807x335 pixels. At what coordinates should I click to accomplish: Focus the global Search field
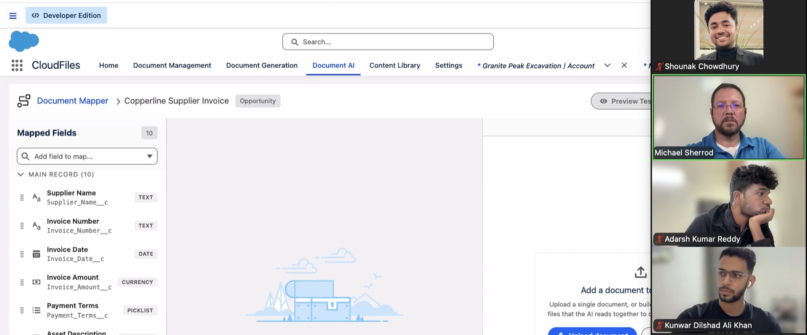tap(388, 42)
